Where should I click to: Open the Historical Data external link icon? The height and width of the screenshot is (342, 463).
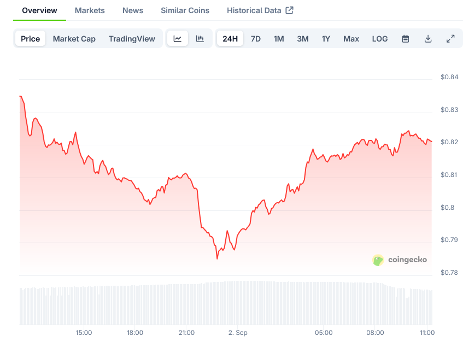point(289,10)
